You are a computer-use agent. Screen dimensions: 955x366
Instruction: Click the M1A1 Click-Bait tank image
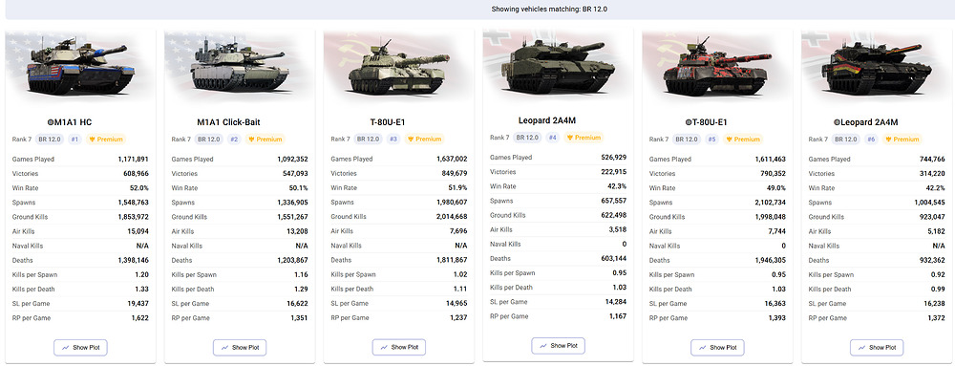[x=240, y=67]
